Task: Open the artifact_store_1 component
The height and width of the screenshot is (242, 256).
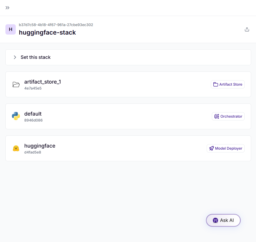Action: click(x=43, y=82)
